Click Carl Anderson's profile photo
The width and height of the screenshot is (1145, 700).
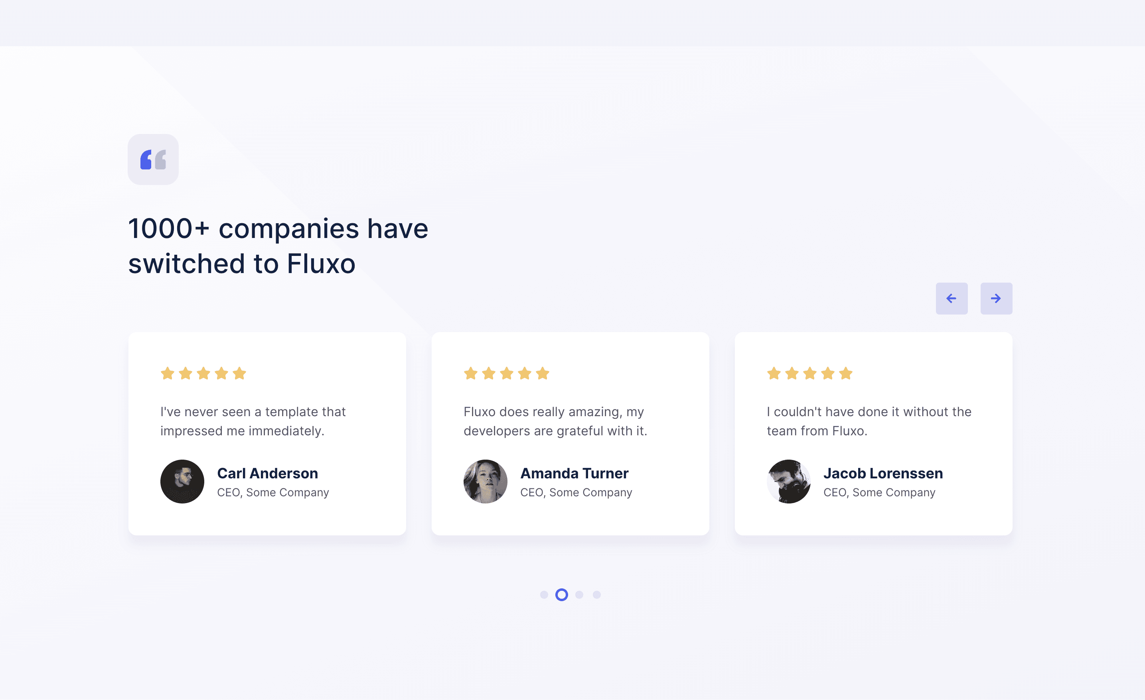click(182, 482)
